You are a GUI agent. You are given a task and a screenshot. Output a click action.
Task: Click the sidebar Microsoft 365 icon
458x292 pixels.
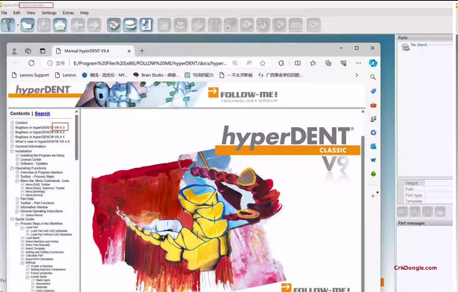coord(373,133)
